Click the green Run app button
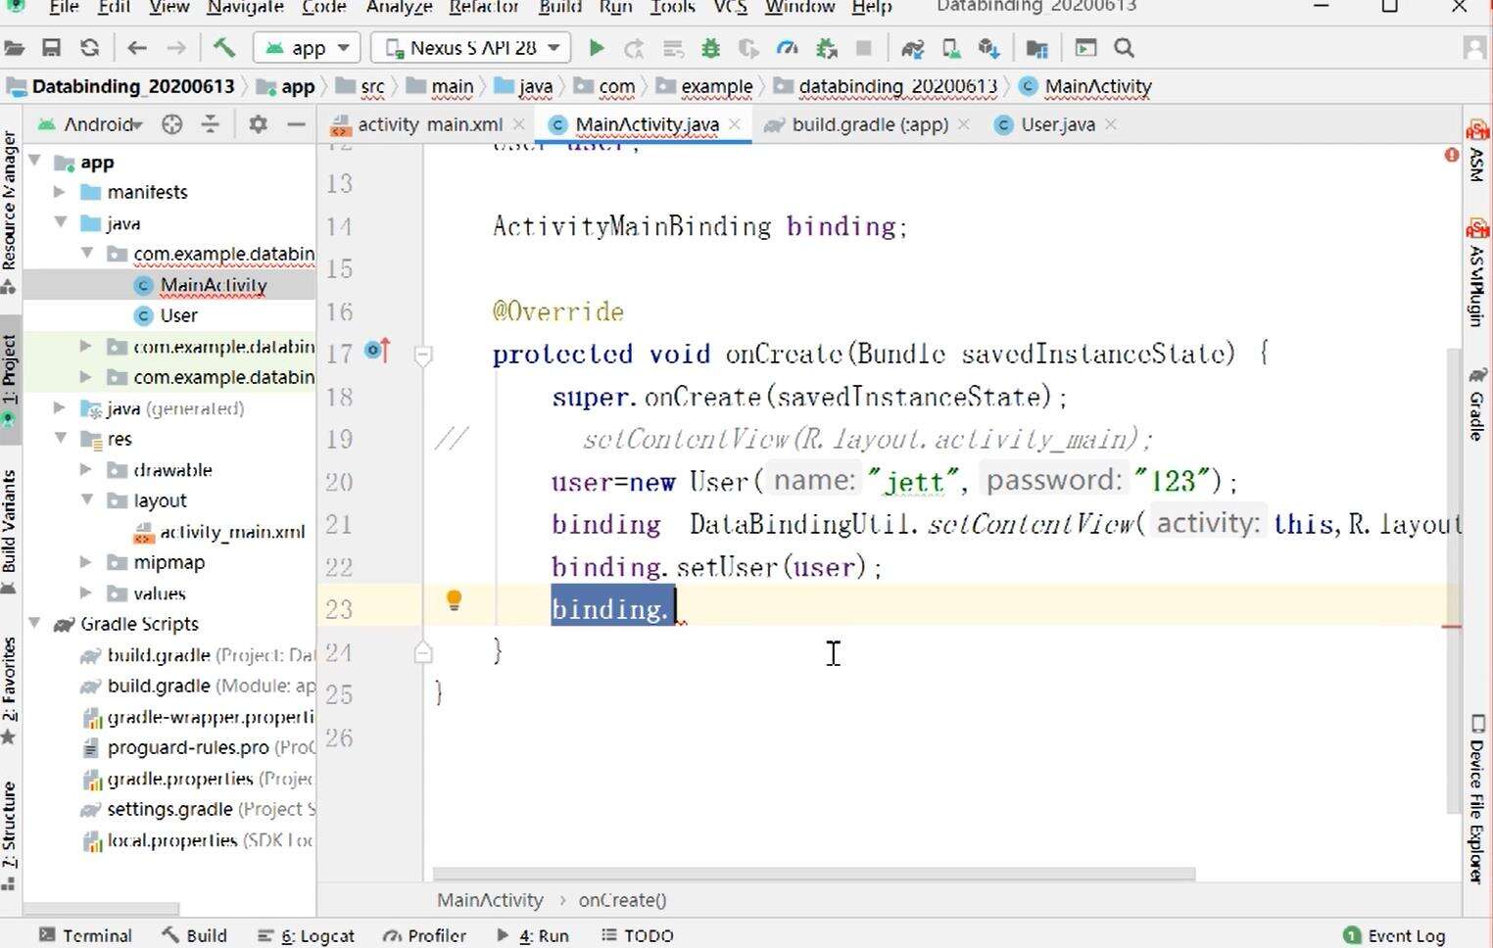This screenshot has height=948, width=1493. click(x=596, y=48)
